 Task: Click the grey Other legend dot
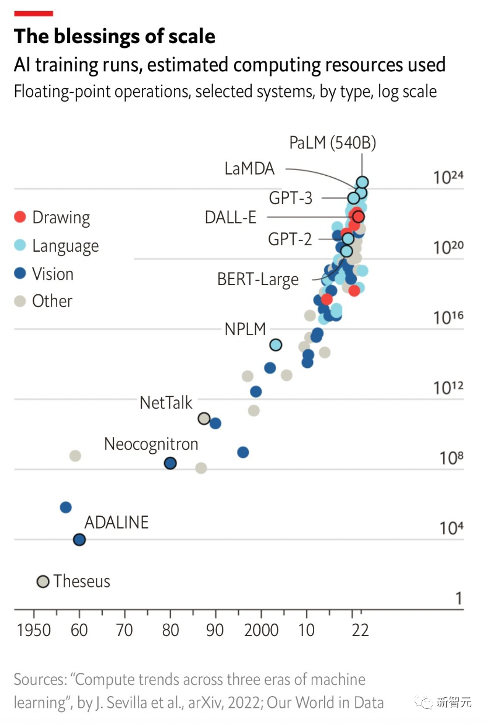click(20, 301)
